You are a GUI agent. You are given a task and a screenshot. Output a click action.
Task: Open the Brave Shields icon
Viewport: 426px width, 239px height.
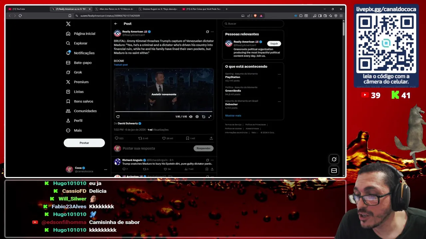(x=255, y=16)
